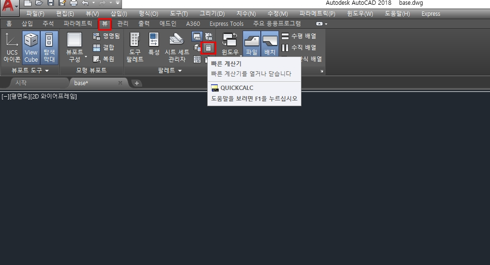Toggle the View Cube display
This screenshot has height=265, width=490.
click(31, 47)
